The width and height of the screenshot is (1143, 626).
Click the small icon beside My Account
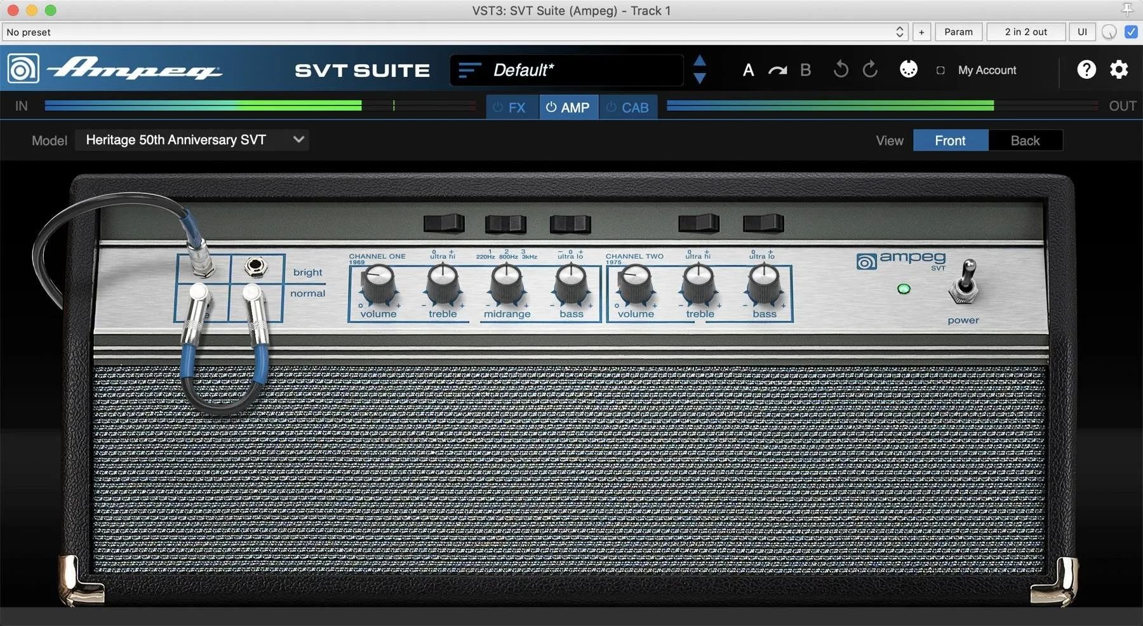pos(940,71)
